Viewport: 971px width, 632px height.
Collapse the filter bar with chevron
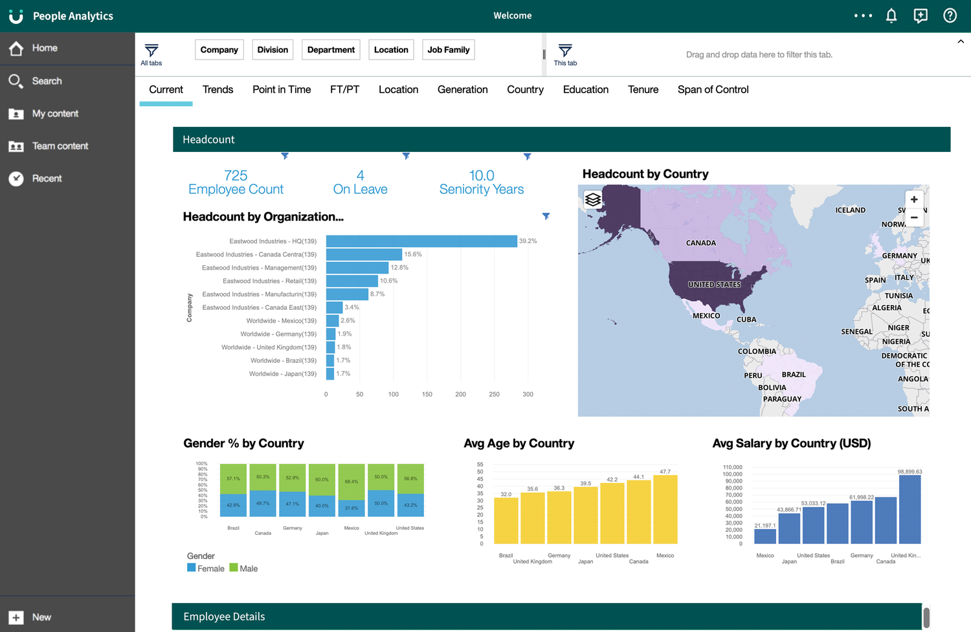(x=961, y=41)
